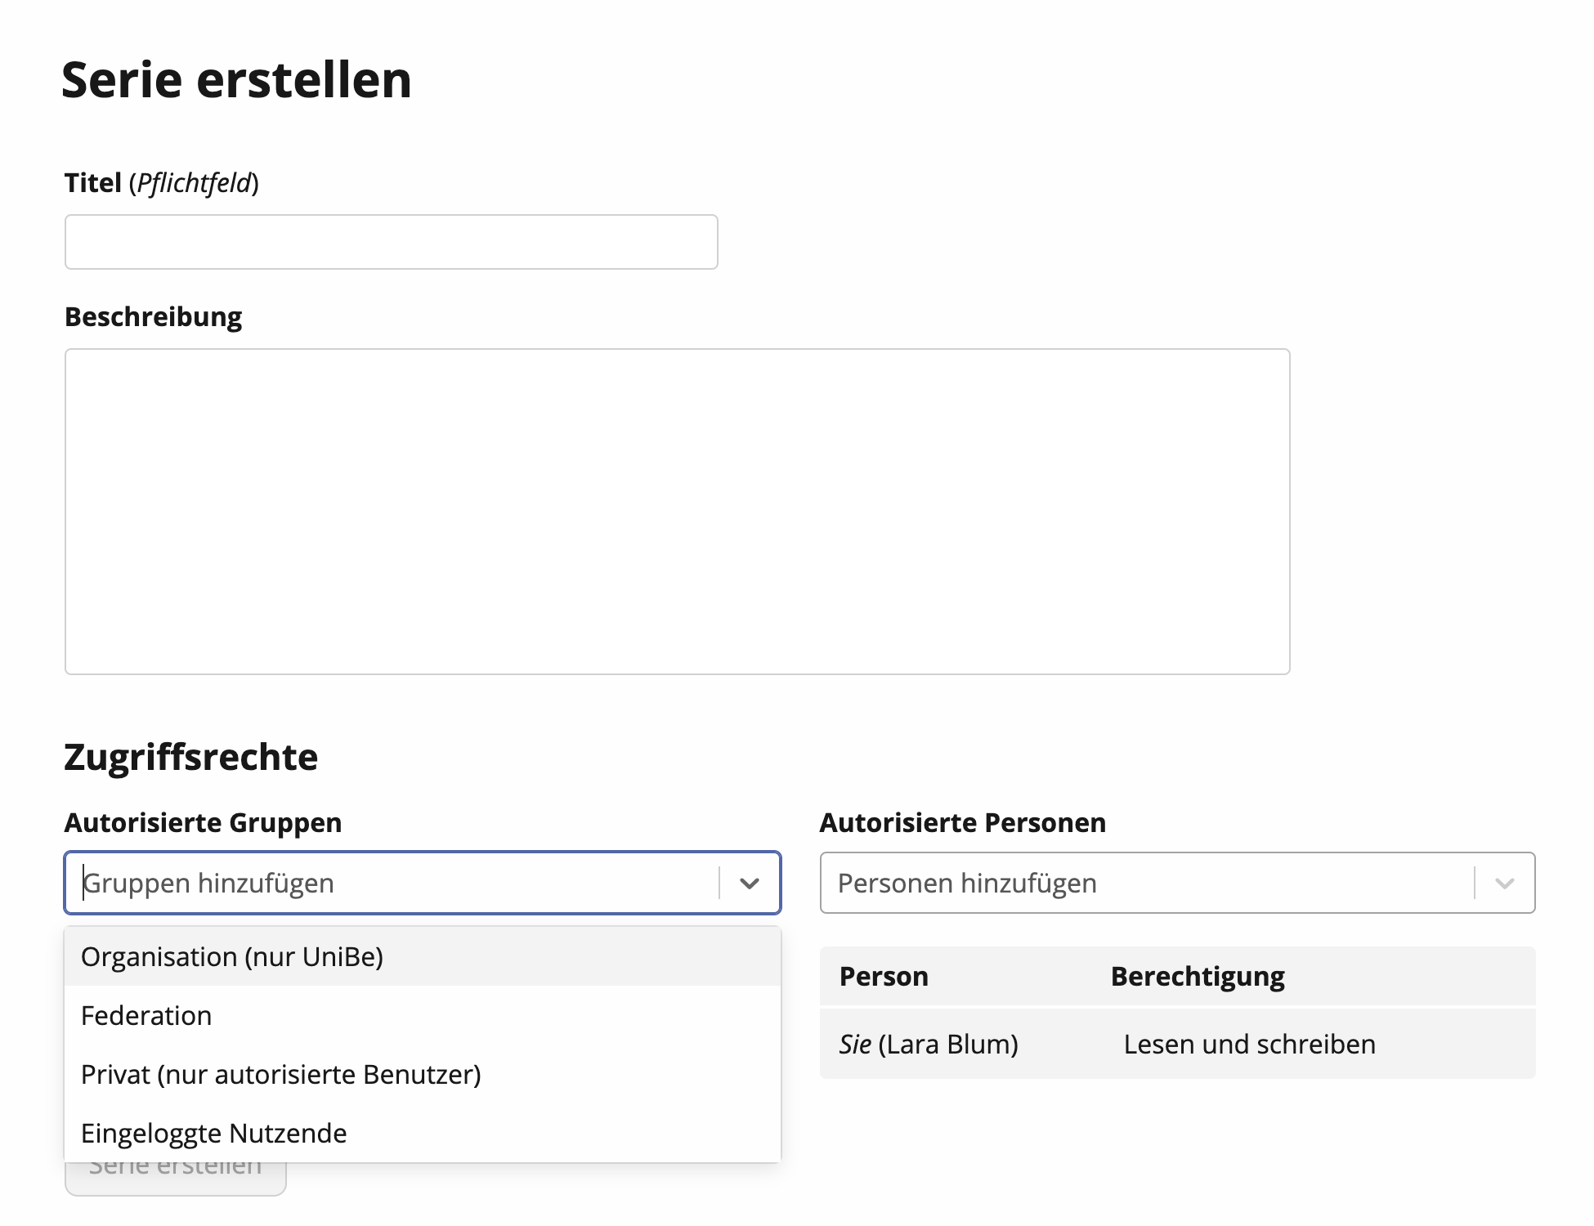Click the Zugriffsrechte section heading
This screenshot has height=1226, width=1594.
[x=190, y=757]
